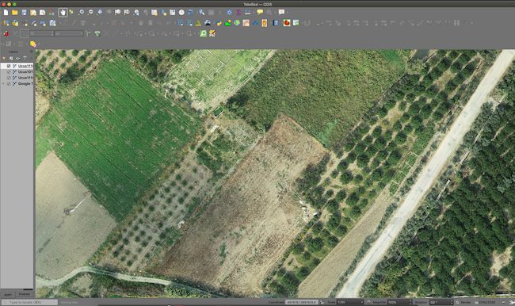Screen dimensions: 515x306
Task: Filter the legend with funnel icon
Action: (25, 58)
